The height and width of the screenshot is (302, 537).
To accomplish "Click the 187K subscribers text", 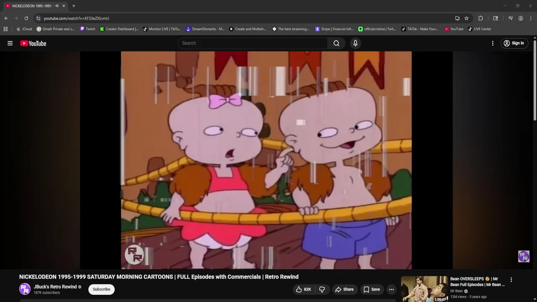I will pyautogui.click(x=47, y=293).
